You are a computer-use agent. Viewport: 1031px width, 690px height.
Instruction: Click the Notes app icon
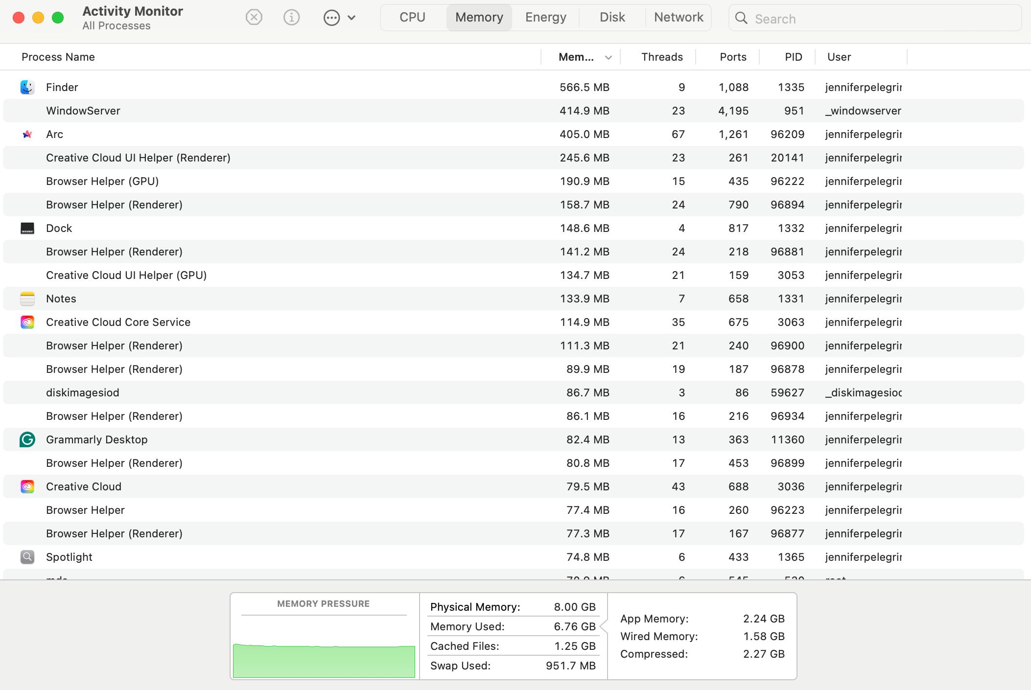click(x=27, y=299)
